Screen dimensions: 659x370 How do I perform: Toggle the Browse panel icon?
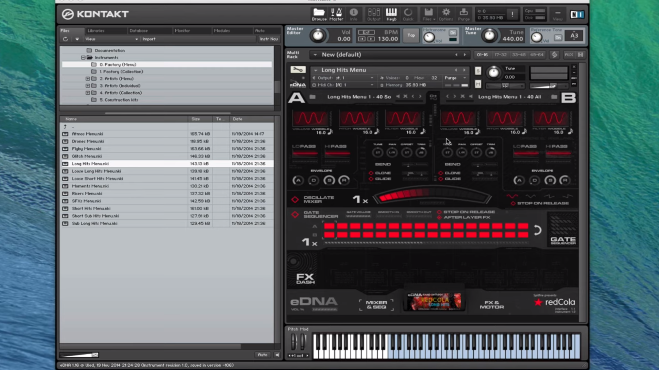point(319,14)
